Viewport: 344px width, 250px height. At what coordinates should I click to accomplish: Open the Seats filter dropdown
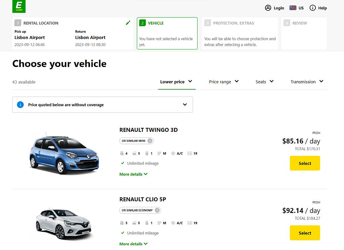click(264, 82)
